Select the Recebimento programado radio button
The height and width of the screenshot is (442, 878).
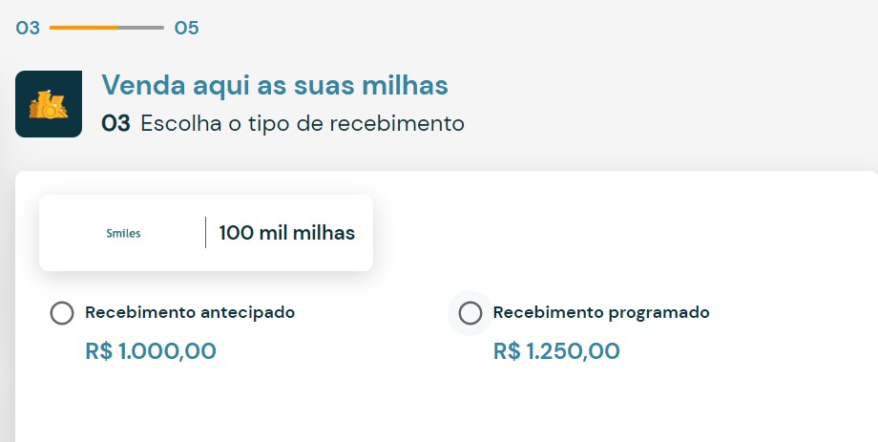pyautogui.click(x=470, y=313)
